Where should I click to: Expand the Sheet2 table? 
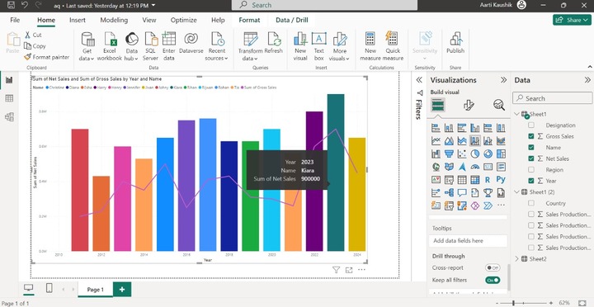tap(517, 259)
